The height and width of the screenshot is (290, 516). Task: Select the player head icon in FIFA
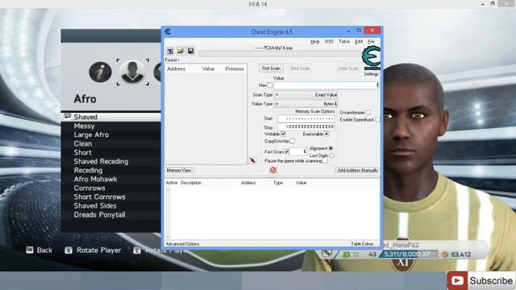tap(132, 72)
